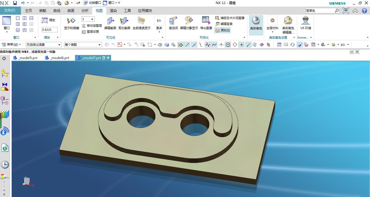This screenshot has width=370, height=197.
Task: Click the full screen display icon
Action: tap(346, 11)
